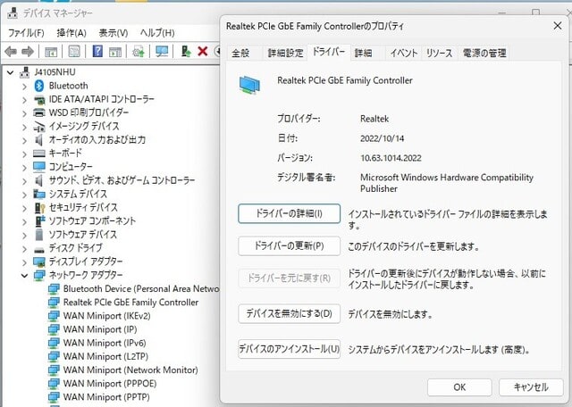Image resolution: width=572 pixels, height=407 pixels.
Task: Click the show/hide action pane toolbar icon
Action: point(115,52)
